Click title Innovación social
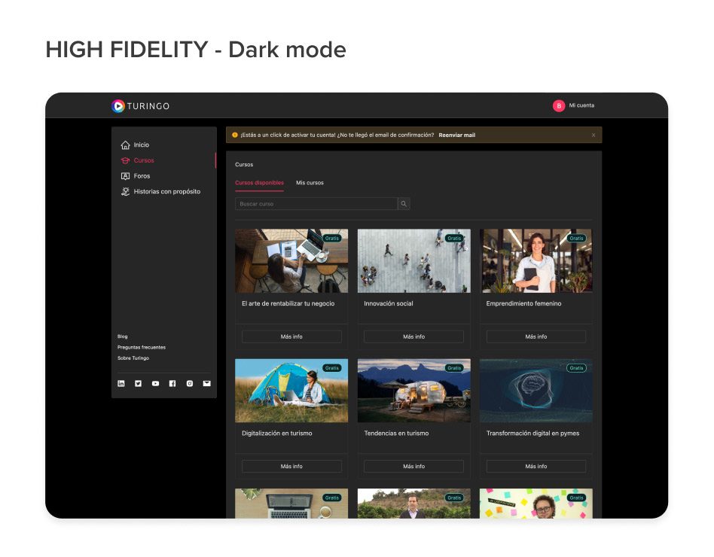Screen dimensions: 714x557 pos(389,304)
